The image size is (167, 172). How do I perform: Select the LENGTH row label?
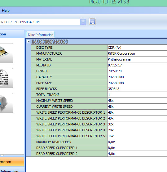(42, 71)
